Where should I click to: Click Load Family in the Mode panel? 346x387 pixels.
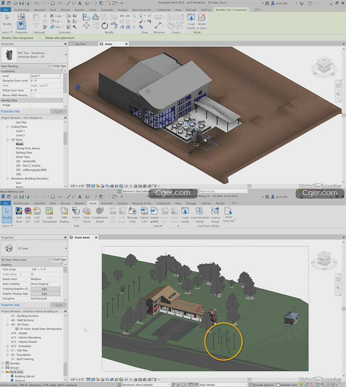191,21
